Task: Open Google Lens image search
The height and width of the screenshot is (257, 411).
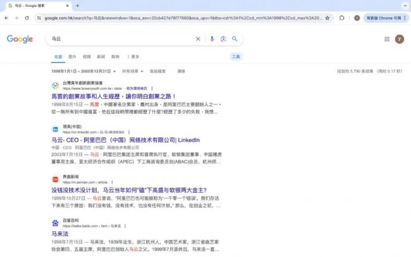Action: [223, 39]
